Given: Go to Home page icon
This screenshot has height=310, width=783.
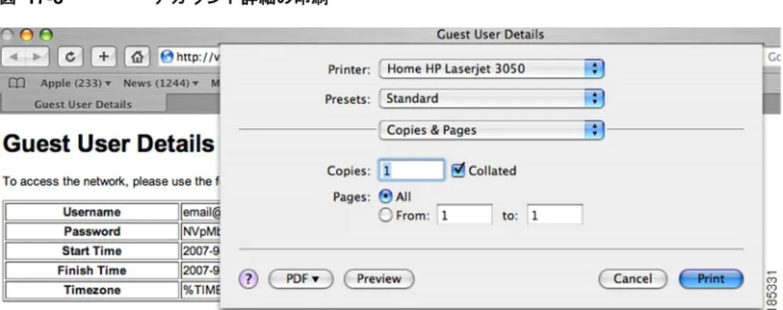Looking at the screenshot, I should tap(137, 57).
